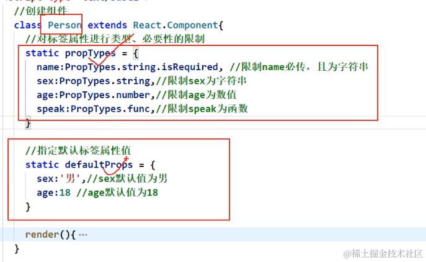Expand the folded render() ellipsis
The width and height of the screenshot is (426, 262).
click(82, 234)
